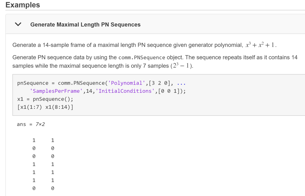Click the last row of the output matrix

pos(43,188)
